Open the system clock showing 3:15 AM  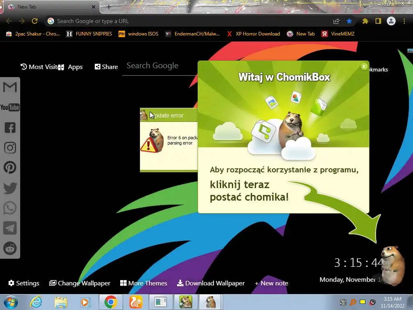tap(392, 302)
